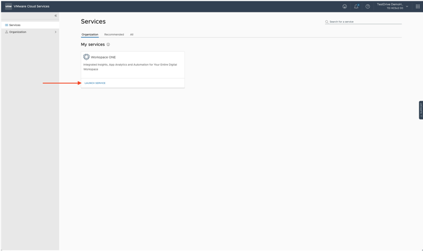Open the user avatar icon

click(345, 6)
